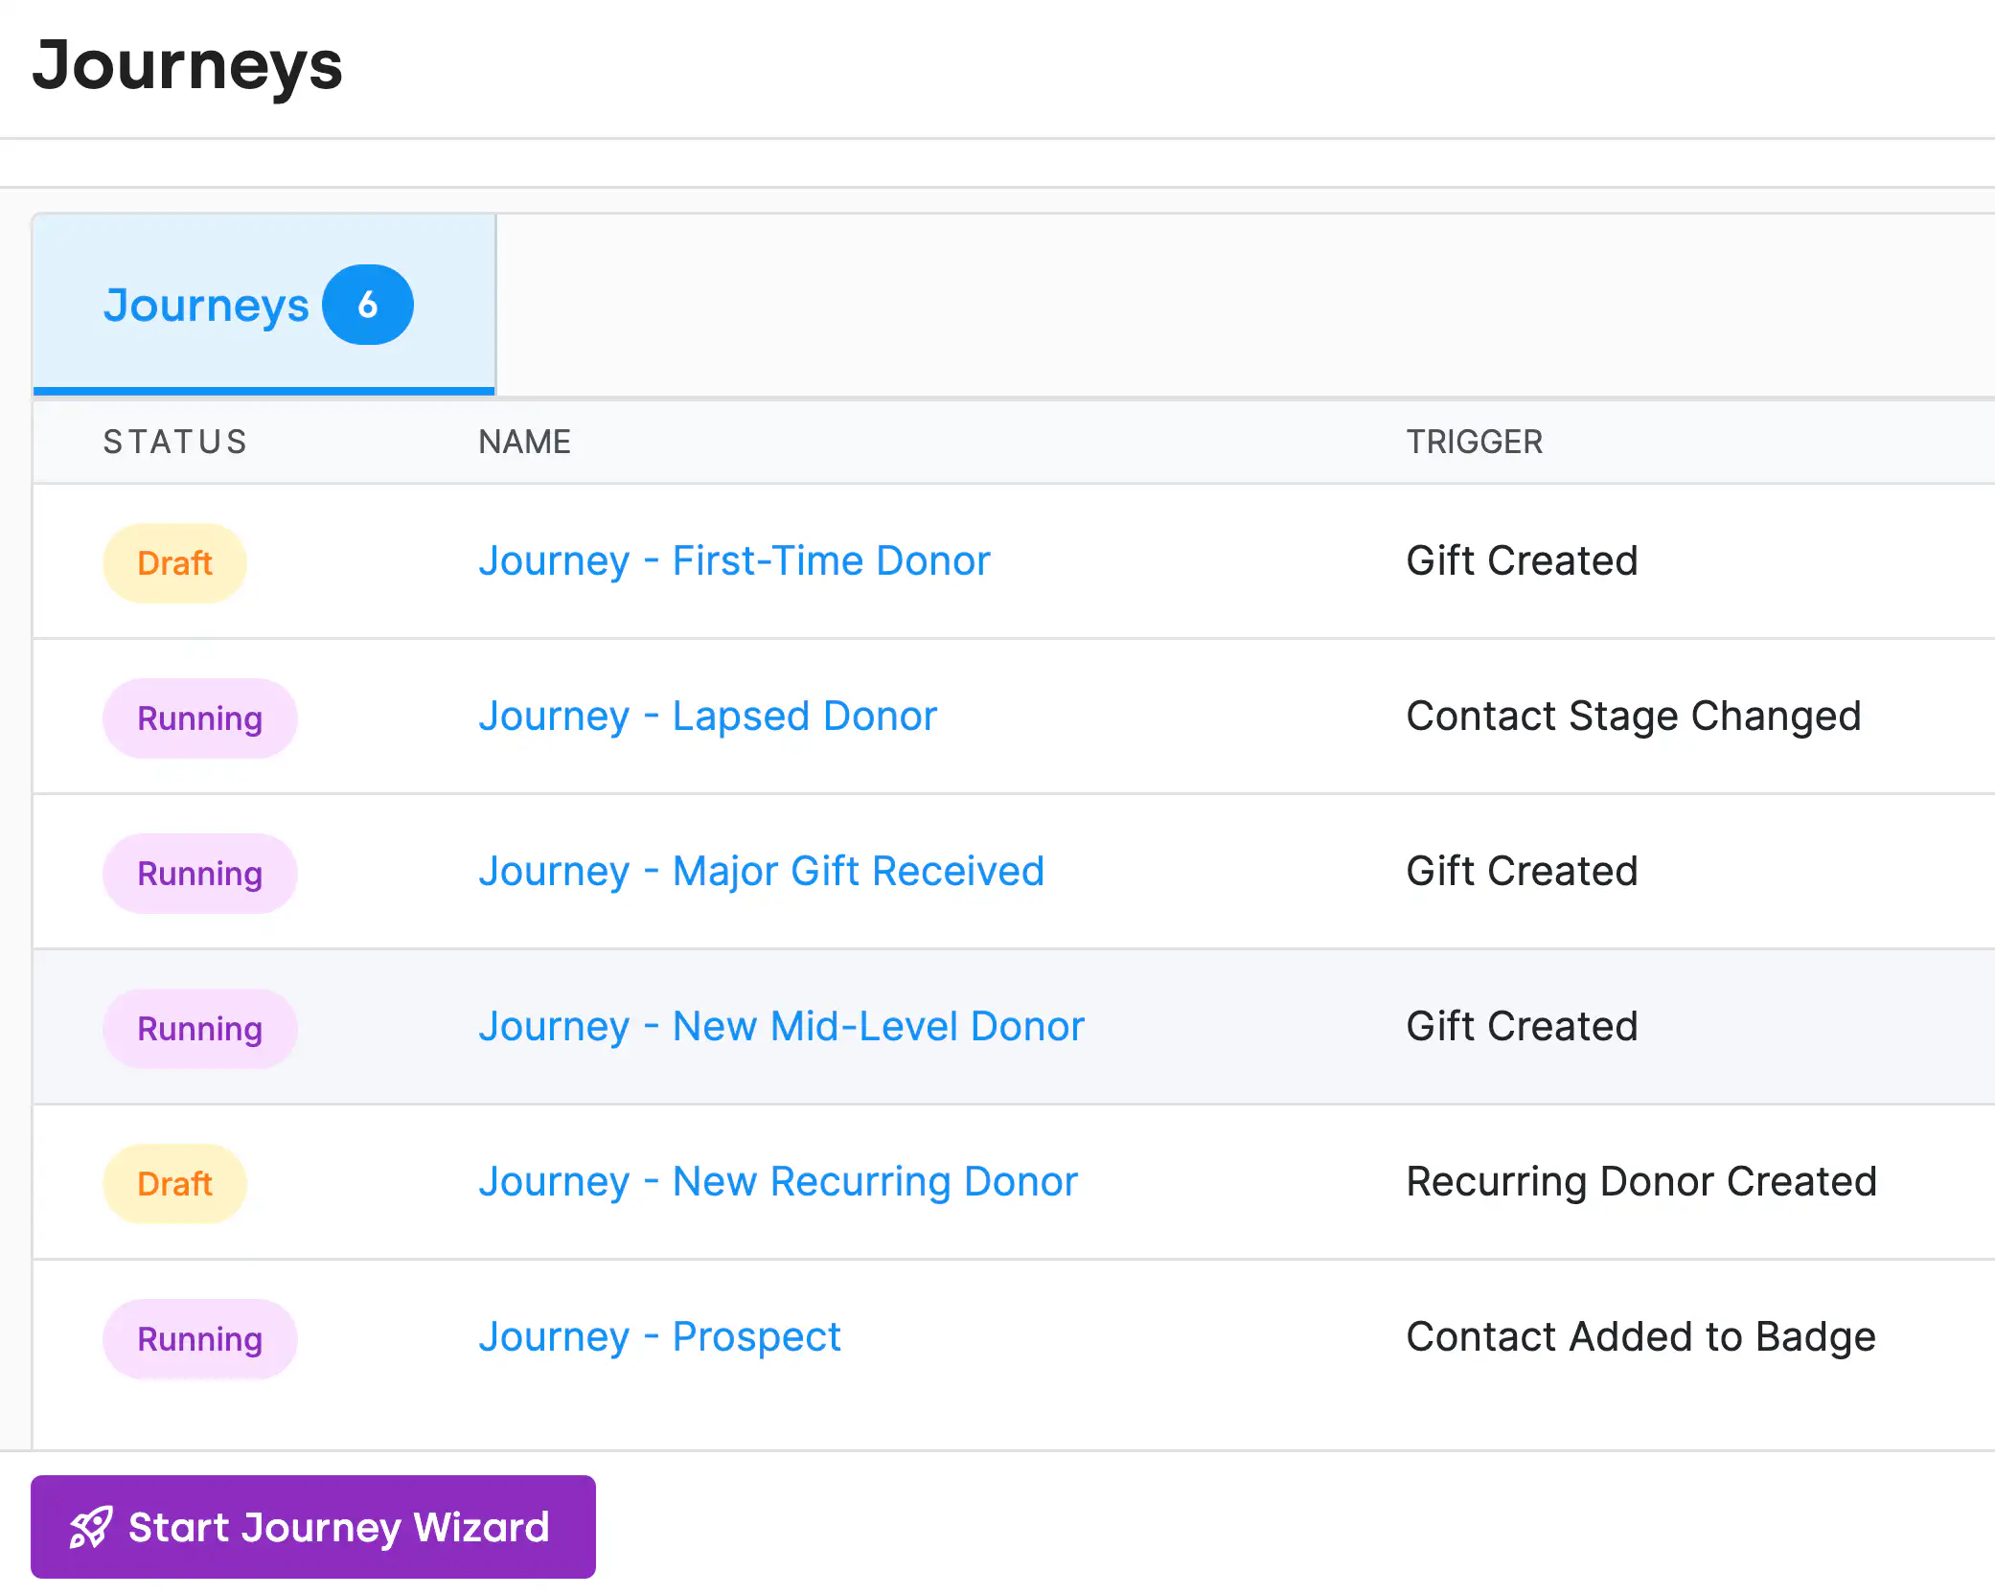Click Recurring Donor Created trigger text

coord(1640,1182)
